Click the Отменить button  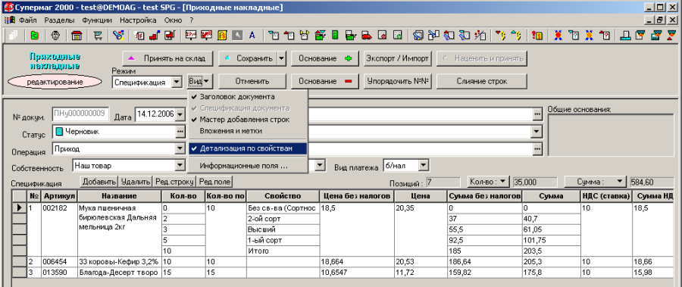pyautogui.click(x=252, y=81)
